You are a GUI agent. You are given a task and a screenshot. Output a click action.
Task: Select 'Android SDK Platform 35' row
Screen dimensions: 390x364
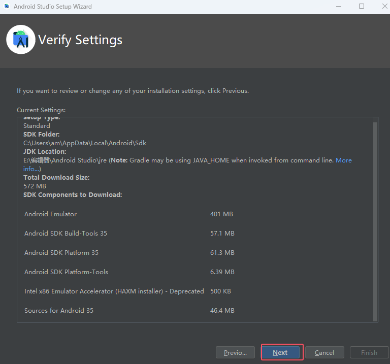(x=129, y=253)
